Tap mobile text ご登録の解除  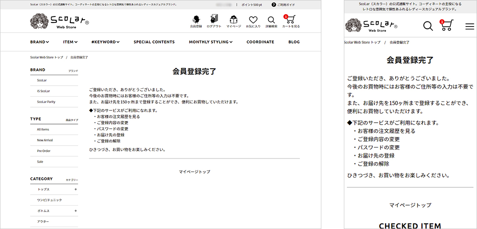pos(373,164)
